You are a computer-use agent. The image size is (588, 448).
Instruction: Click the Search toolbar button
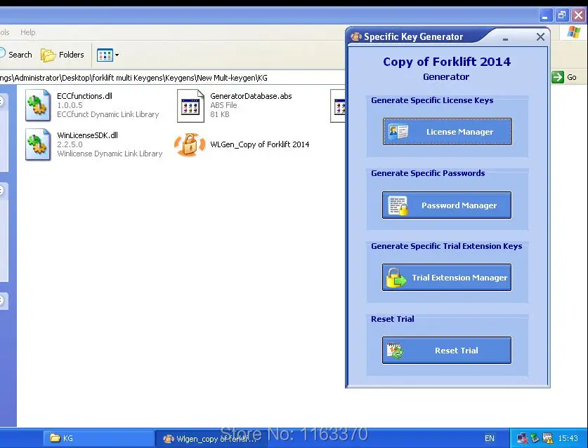click(15, 55)
